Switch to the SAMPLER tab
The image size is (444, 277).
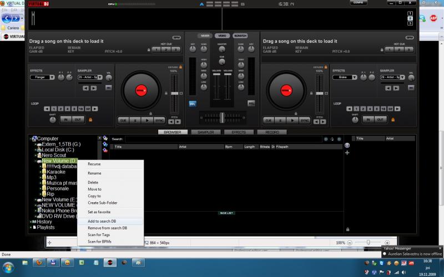click(x=206, y=132)
